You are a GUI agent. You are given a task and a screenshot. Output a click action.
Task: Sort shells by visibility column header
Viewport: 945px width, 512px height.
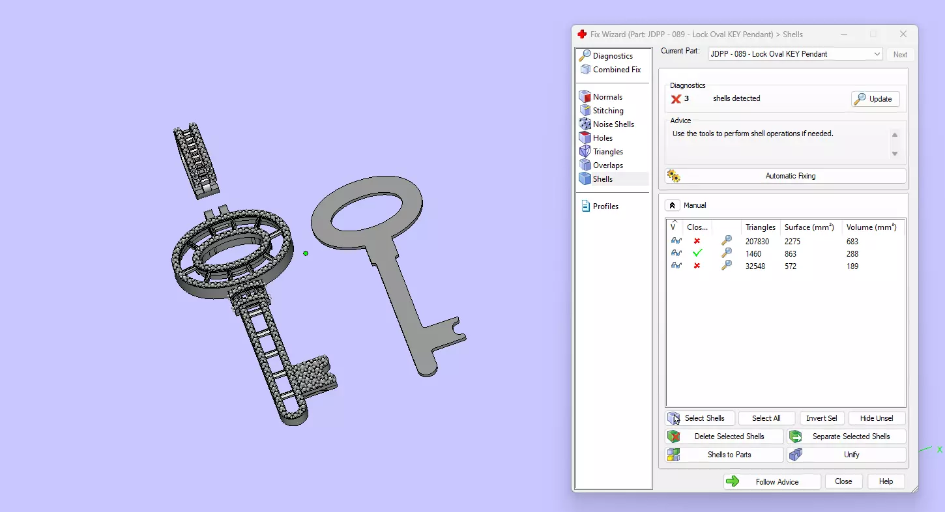(x=674, y=227)
